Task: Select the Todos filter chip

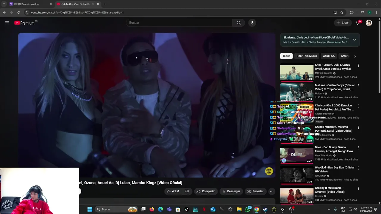Action: tap(286, 56)
